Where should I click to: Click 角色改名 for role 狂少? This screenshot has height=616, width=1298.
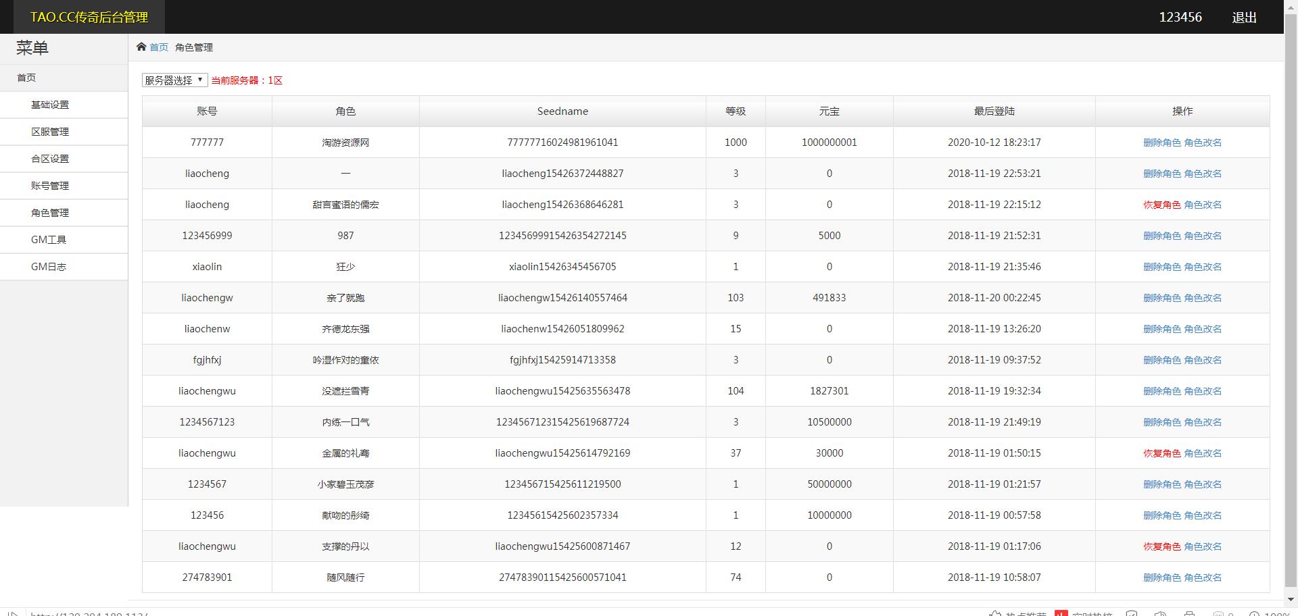click(1203, 267)
